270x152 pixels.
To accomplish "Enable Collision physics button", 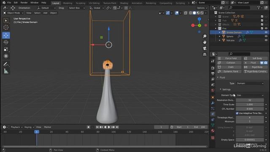I will (x=229, y=63).
